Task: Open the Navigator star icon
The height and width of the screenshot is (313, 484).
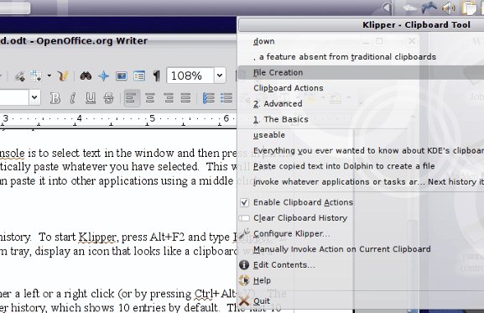Action: pos(103,76)
